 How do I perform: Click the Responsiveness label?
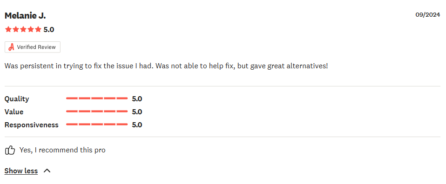coord(32,125)
